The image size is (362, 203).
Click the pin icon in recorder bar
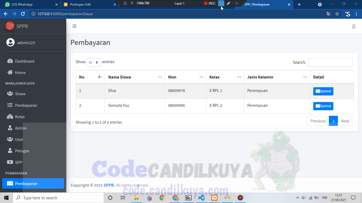coord(132,3)
